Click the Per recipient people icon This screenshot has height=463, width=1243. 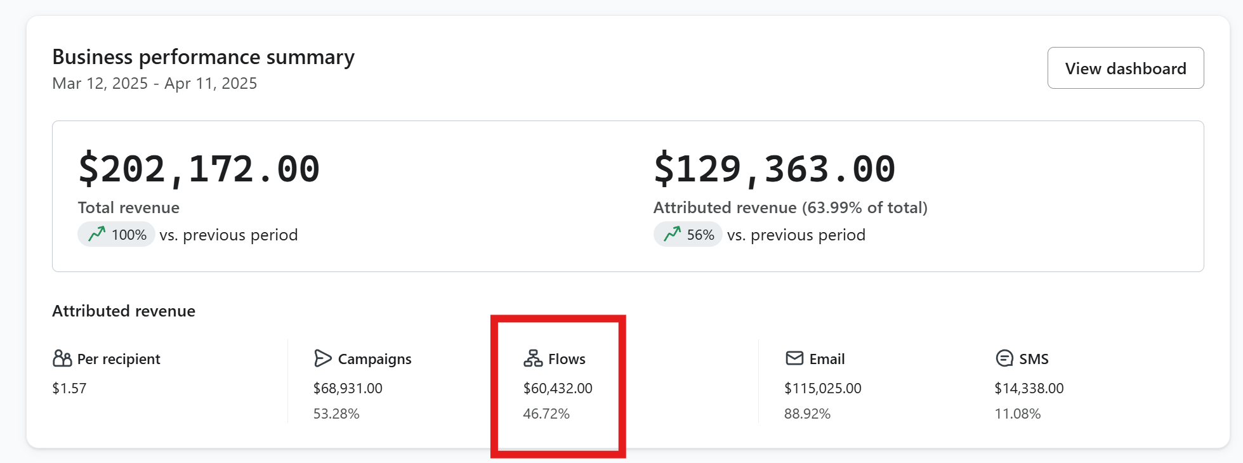[62, 359]
